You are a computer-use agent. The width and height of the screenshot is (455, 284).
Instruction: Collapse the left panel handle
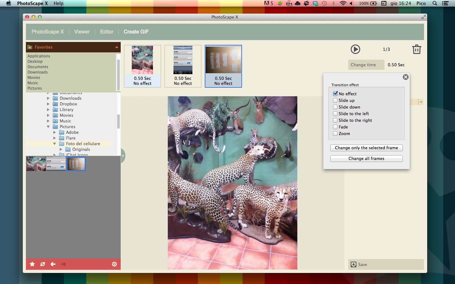123,156
